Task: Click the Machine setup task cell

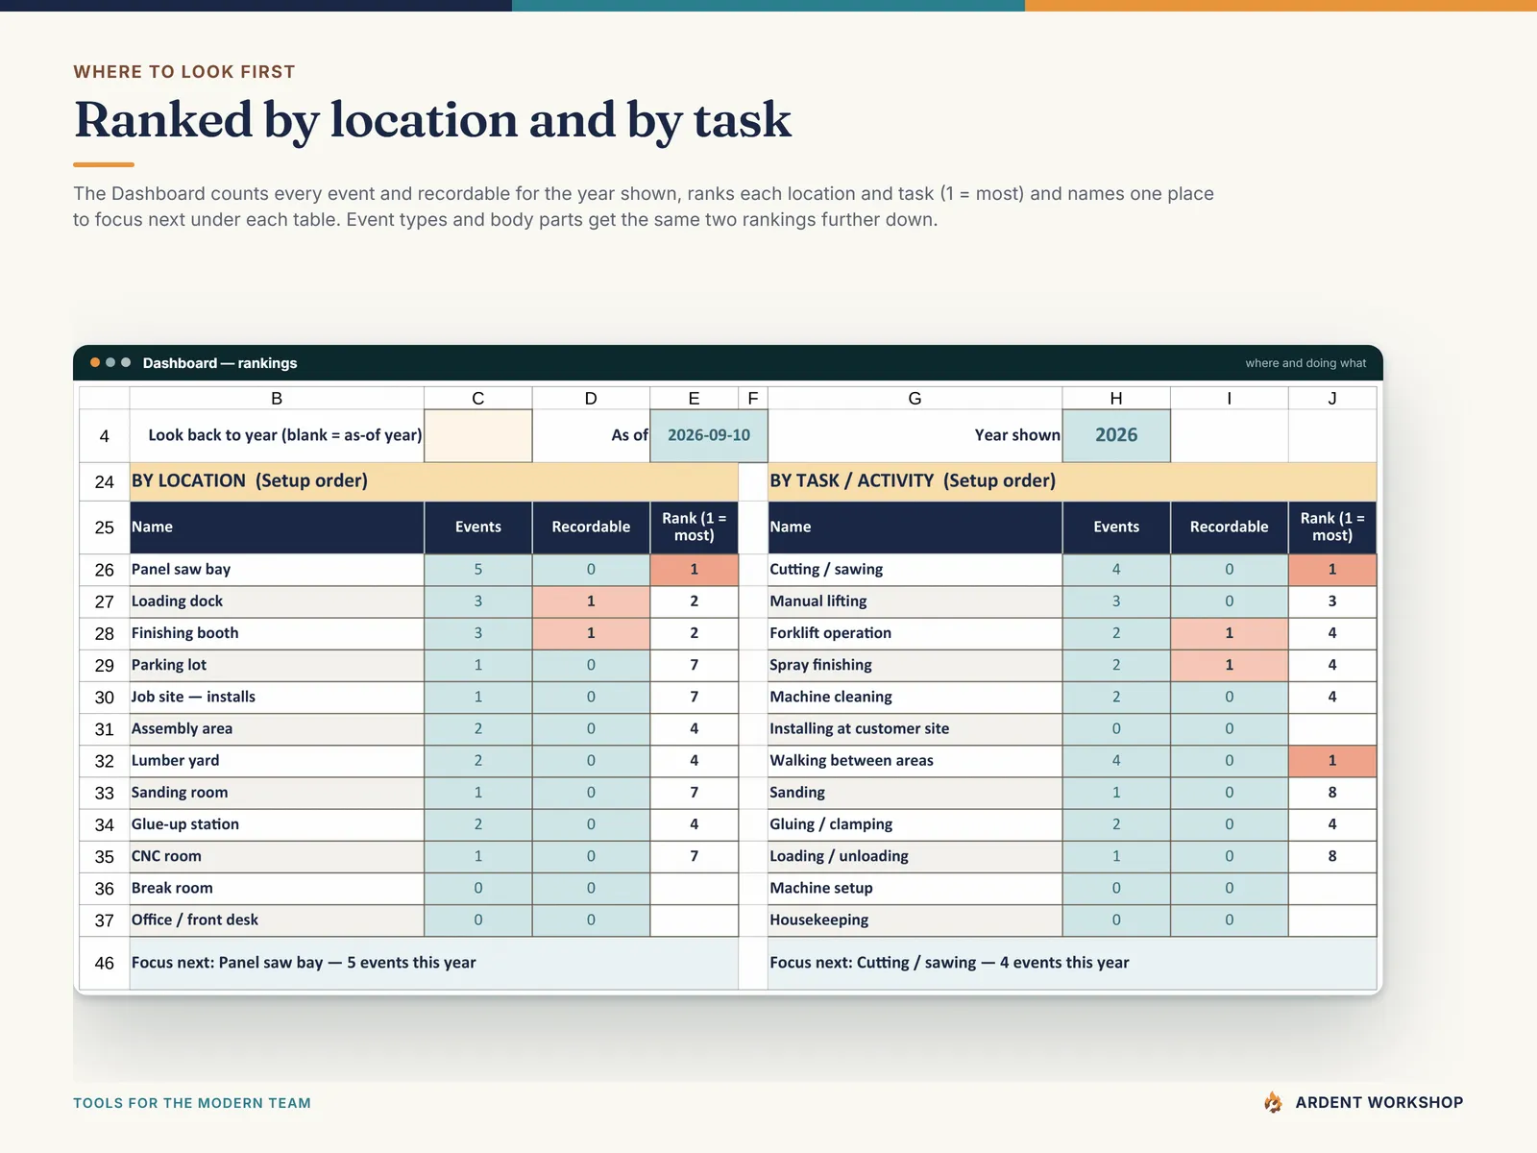Action: (915, 888)
